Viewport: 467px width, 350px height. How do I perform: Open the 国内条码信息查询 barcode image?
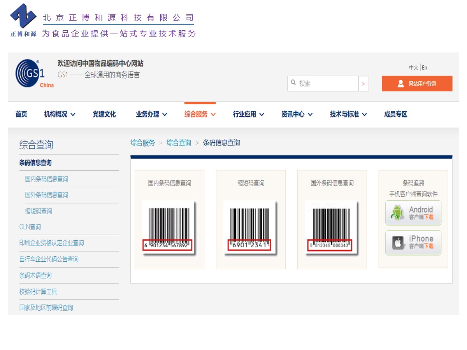(x=169, y=227)
